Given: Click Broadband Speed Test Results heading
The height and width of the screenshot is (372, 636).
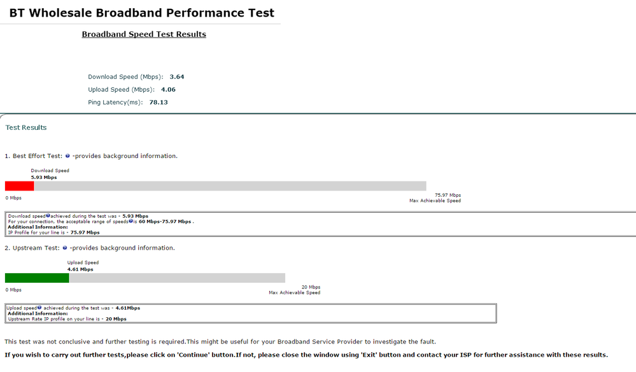Looking at the screenshot, I should point(144,34).
